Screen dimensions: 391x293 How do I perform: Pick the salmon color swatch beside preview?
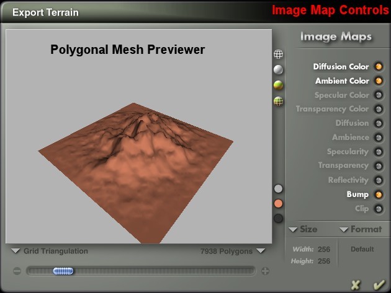click(278, 203)
